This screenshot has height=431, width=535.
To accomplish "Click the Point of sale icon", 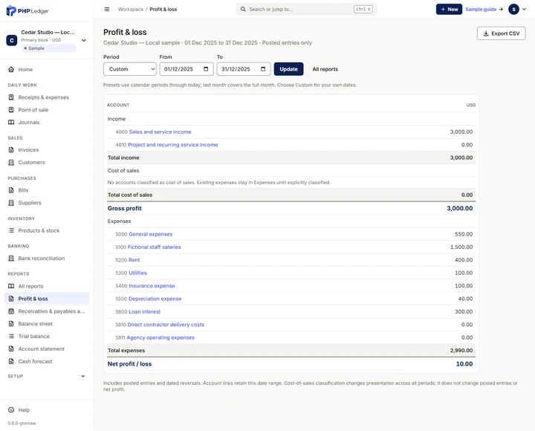I will [11, 110].
